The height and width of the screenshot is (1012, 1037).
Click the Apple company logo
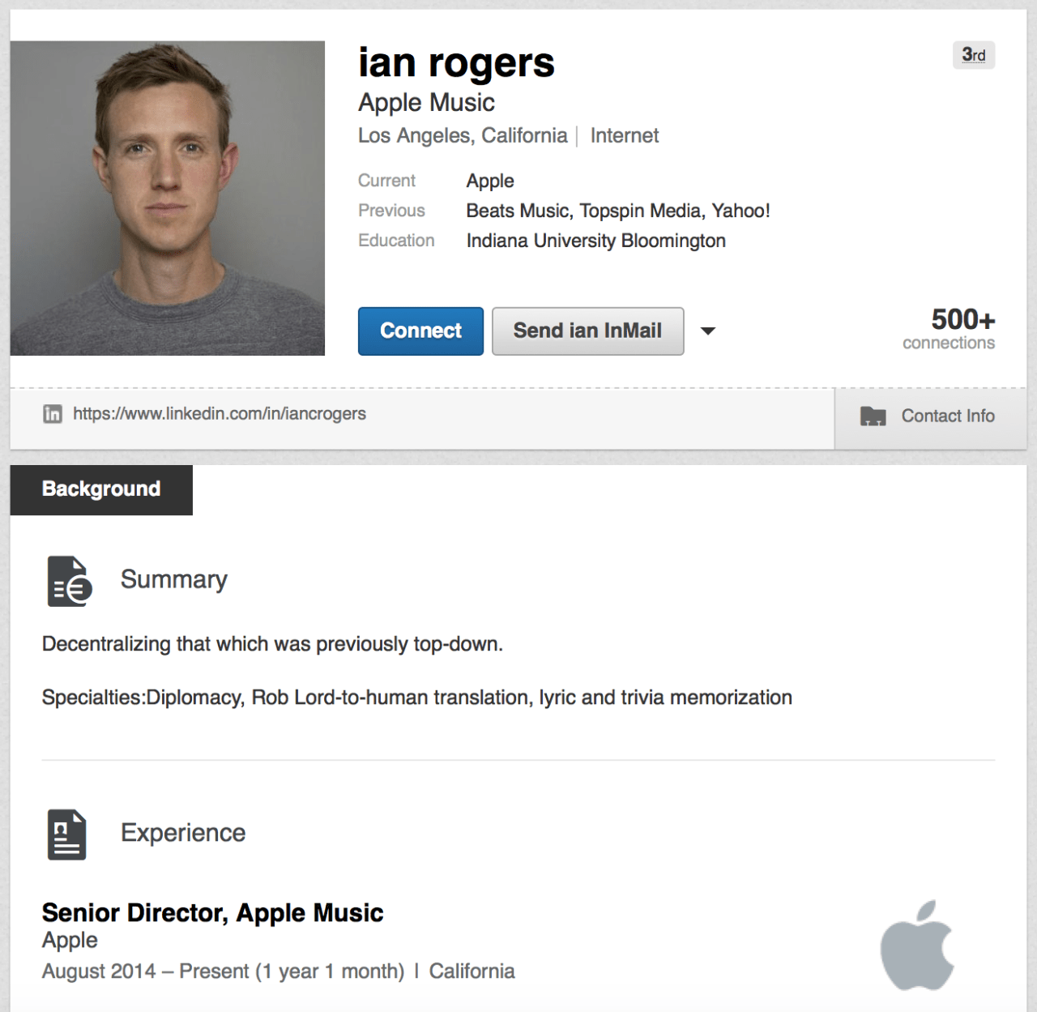pos(917,945)
